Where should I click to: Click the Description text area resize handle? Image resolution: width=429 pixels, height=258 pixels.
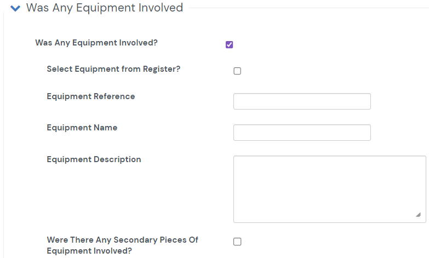point(418,215)
